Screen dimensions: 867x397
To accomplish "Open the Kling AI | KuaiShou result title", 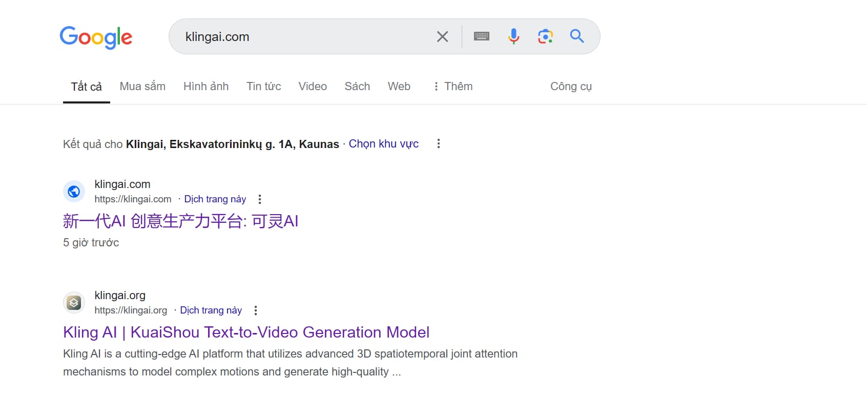I will click(x=246, y=332).
